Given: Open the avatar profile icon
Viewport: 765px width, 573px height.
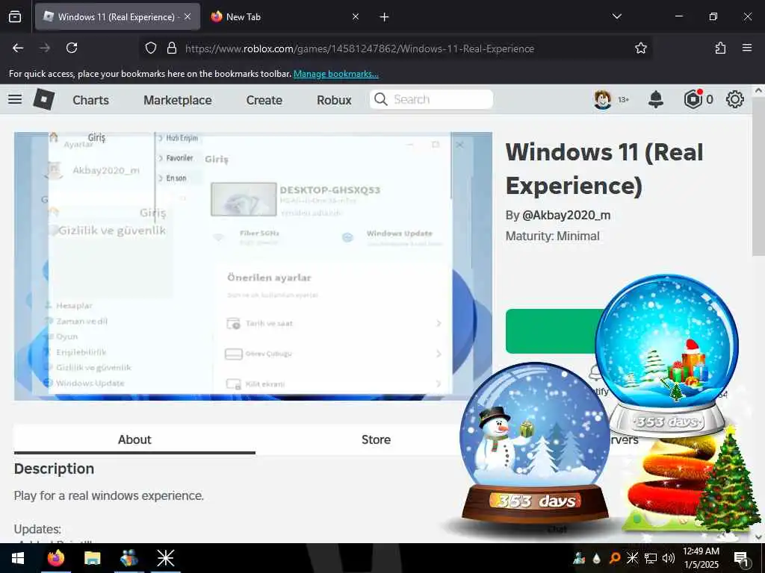Looking at the screenshot, I should click(x=603, y=99).
